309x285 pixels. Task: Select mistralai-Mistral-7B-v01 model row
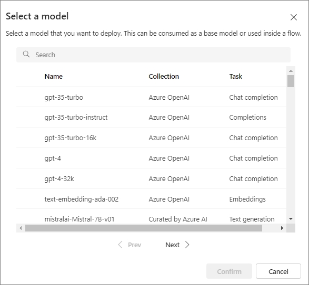click(x=152, y=216)
